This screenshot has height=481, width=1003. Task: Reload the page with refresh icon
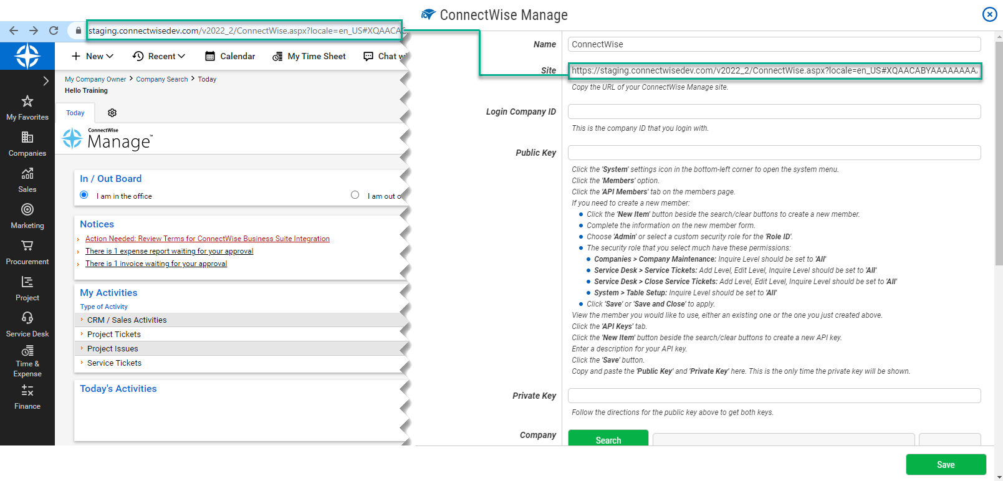[54, 31]
